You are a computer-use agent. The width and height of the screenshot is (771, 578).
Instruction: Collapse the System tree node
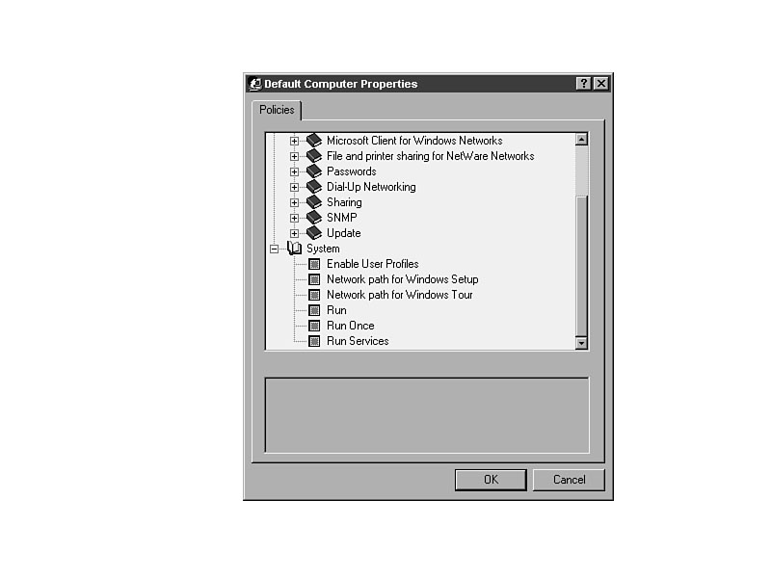click(x=274, y=249)
